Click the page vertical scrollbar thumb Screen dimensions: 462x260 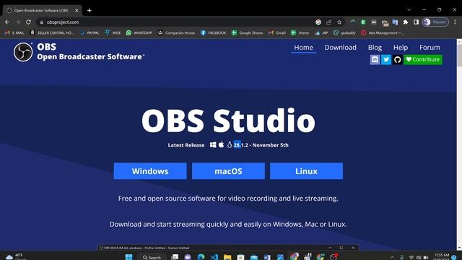tap(459, 56)
